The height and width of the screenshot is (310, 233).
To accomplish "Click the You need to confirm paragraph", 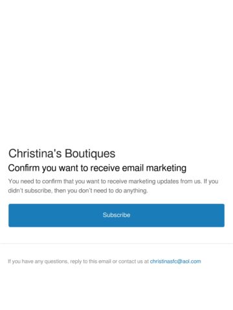I will click(x=113, y=186).
